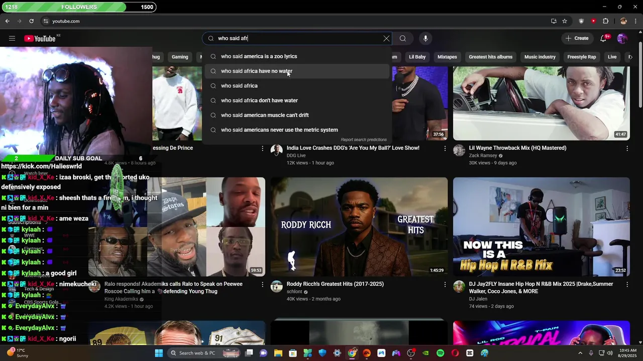Click the magnifier search button
Viewport: 643px width, 361px height.
403,38
